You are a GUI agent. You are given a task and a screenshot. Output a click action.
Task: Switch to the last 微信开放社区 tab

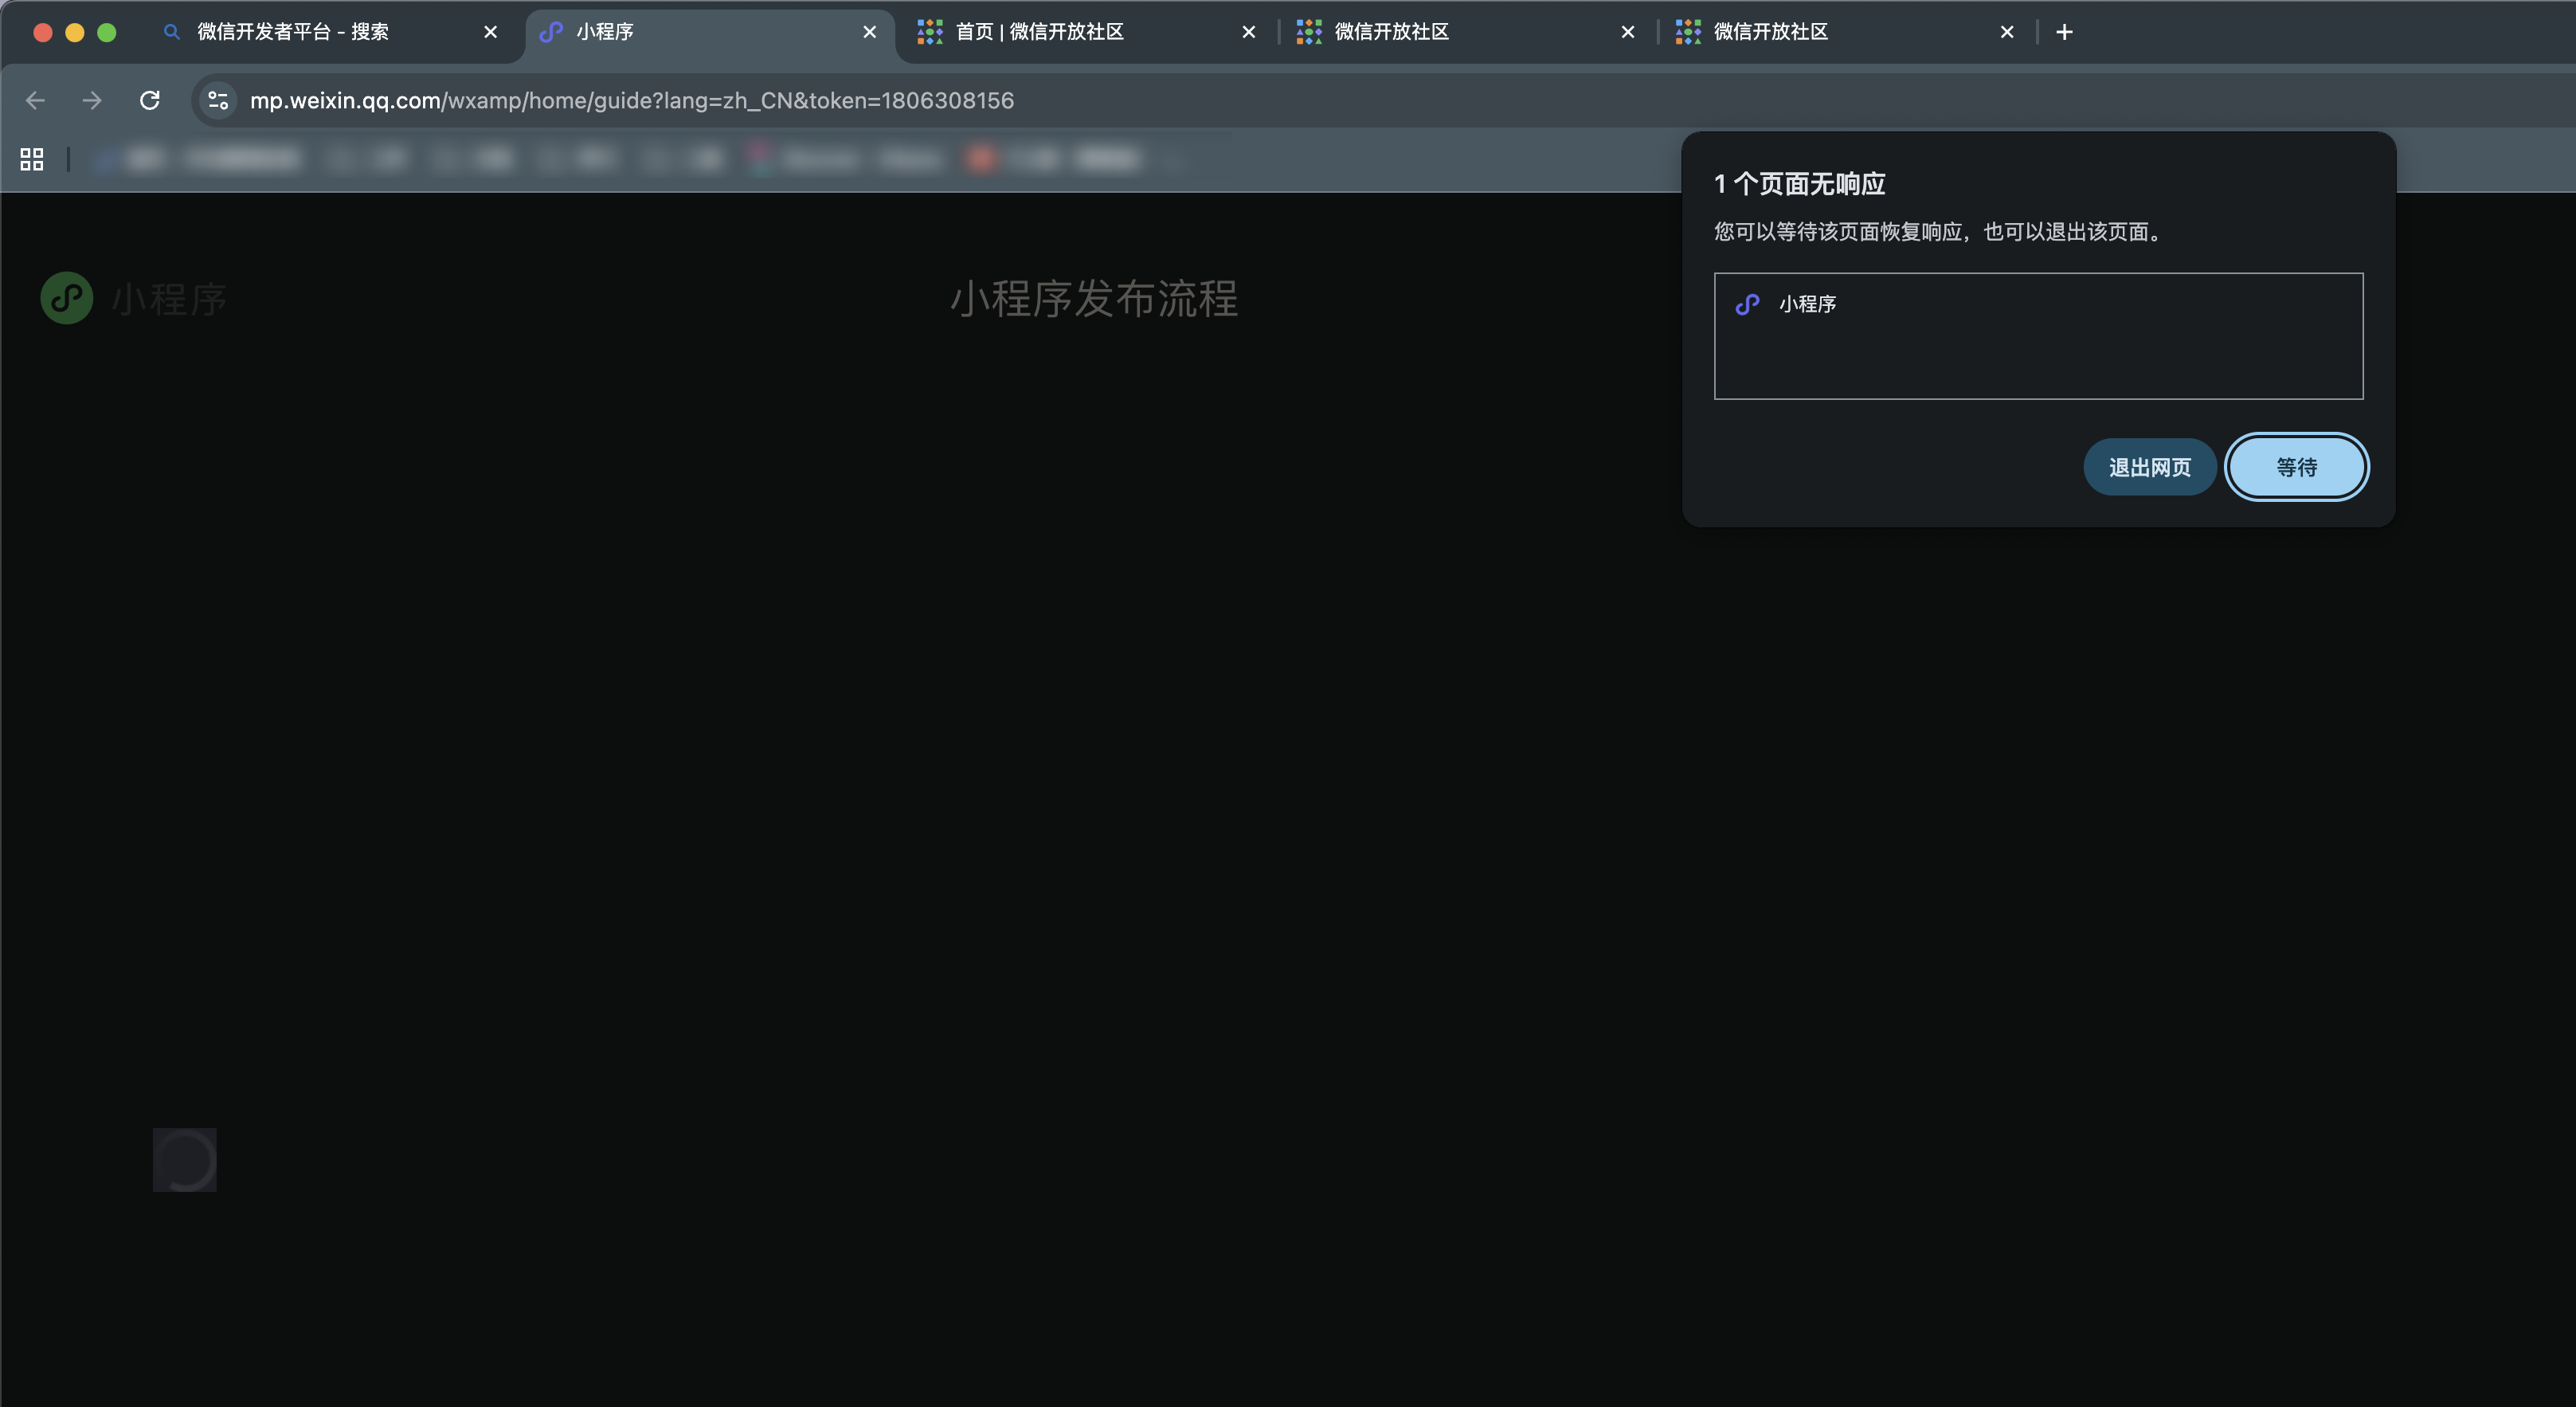[x=1770, y=32]
